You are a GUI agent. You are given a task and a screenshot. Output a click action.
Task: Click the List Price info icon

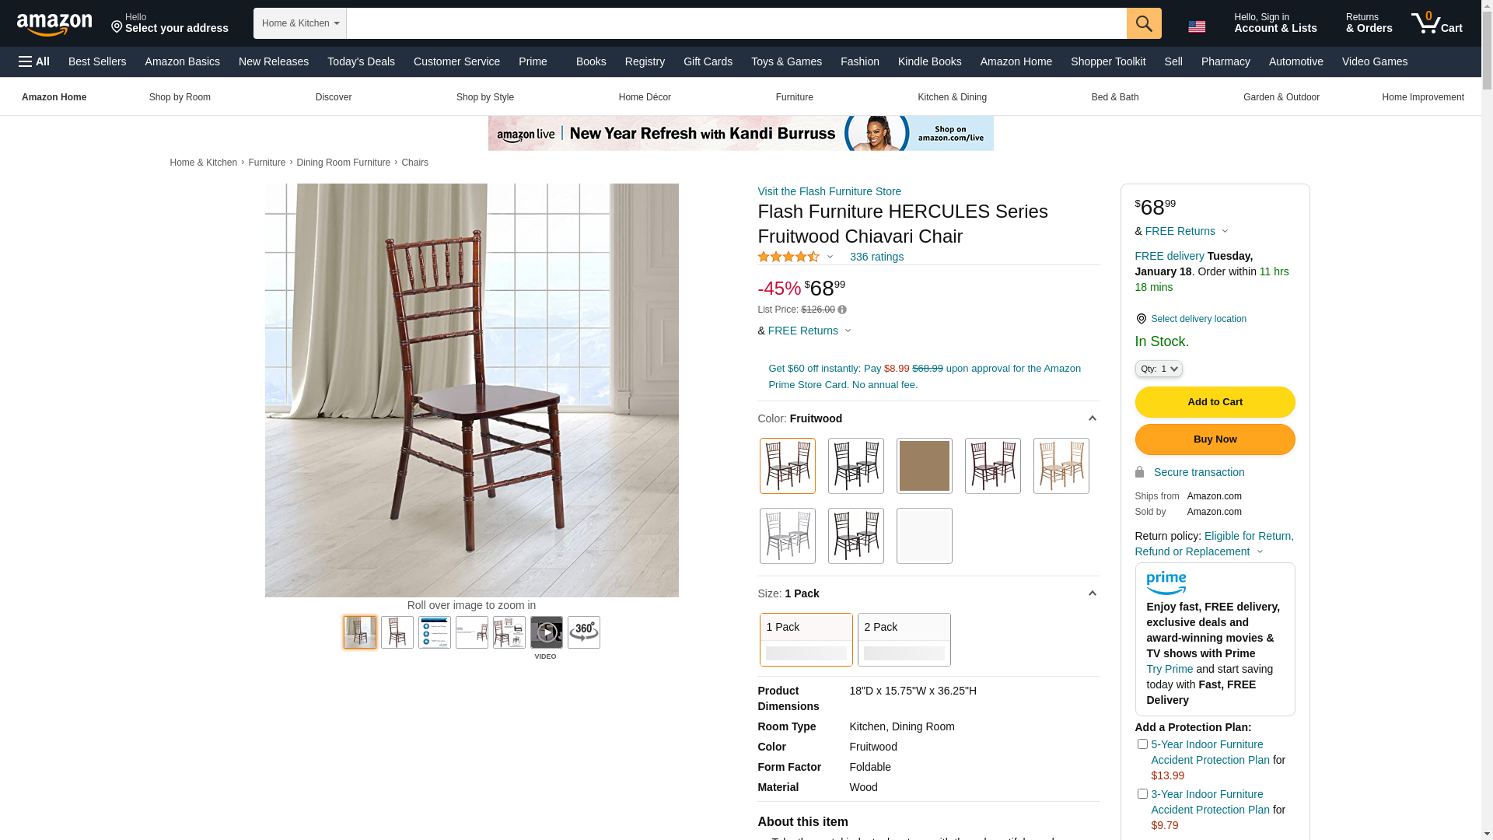(x=842, y=310)
